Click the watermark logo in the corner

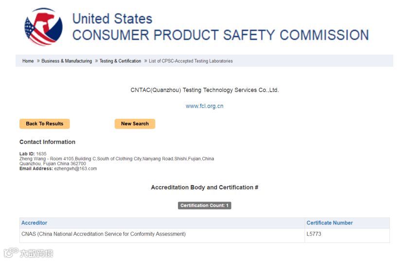(28, 253)
